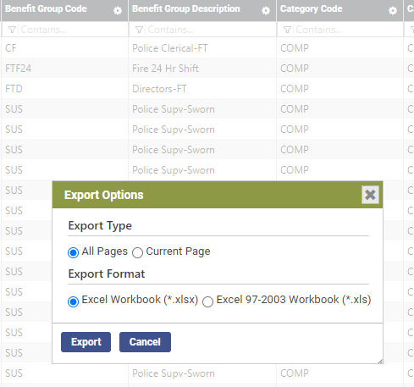Screen dimensions: 414x387
Task: Select the Police Clerical-FT row cell
Action: (x=170, y=48)
